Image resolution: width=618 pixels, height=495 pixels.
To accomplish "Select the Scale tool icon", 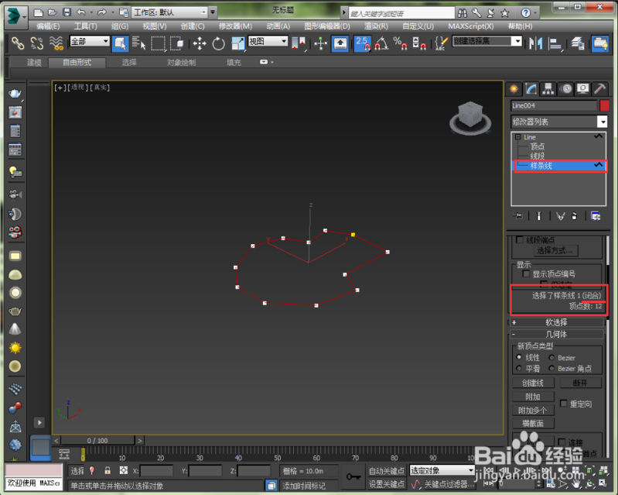I will tap(237, 43).
